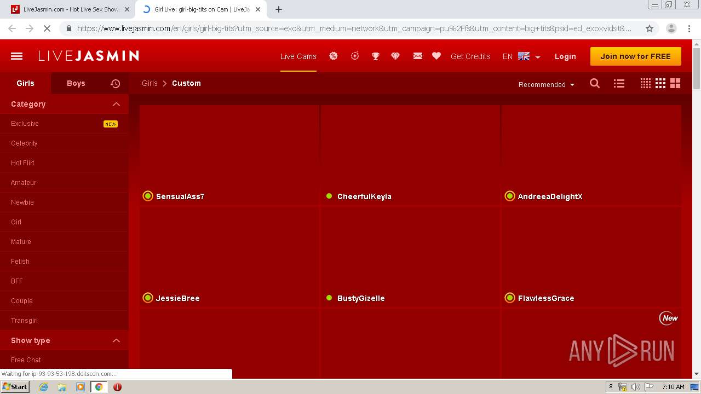This screenshot has height=394, width=701.
Task: Open the search magnifier icon
Action: [x=595, y=84]
